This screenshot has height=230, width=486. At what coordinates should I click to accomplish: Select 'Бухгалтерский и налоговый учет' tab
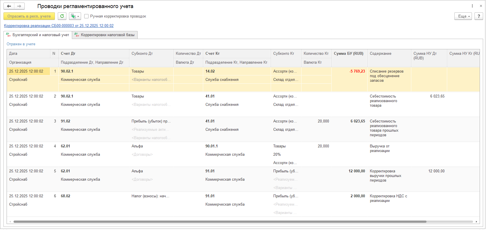coord(38,35)
